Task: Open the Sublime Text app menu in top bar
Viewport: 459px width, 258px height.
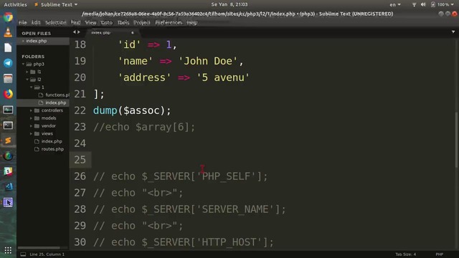Action: [x=56, y=4]
